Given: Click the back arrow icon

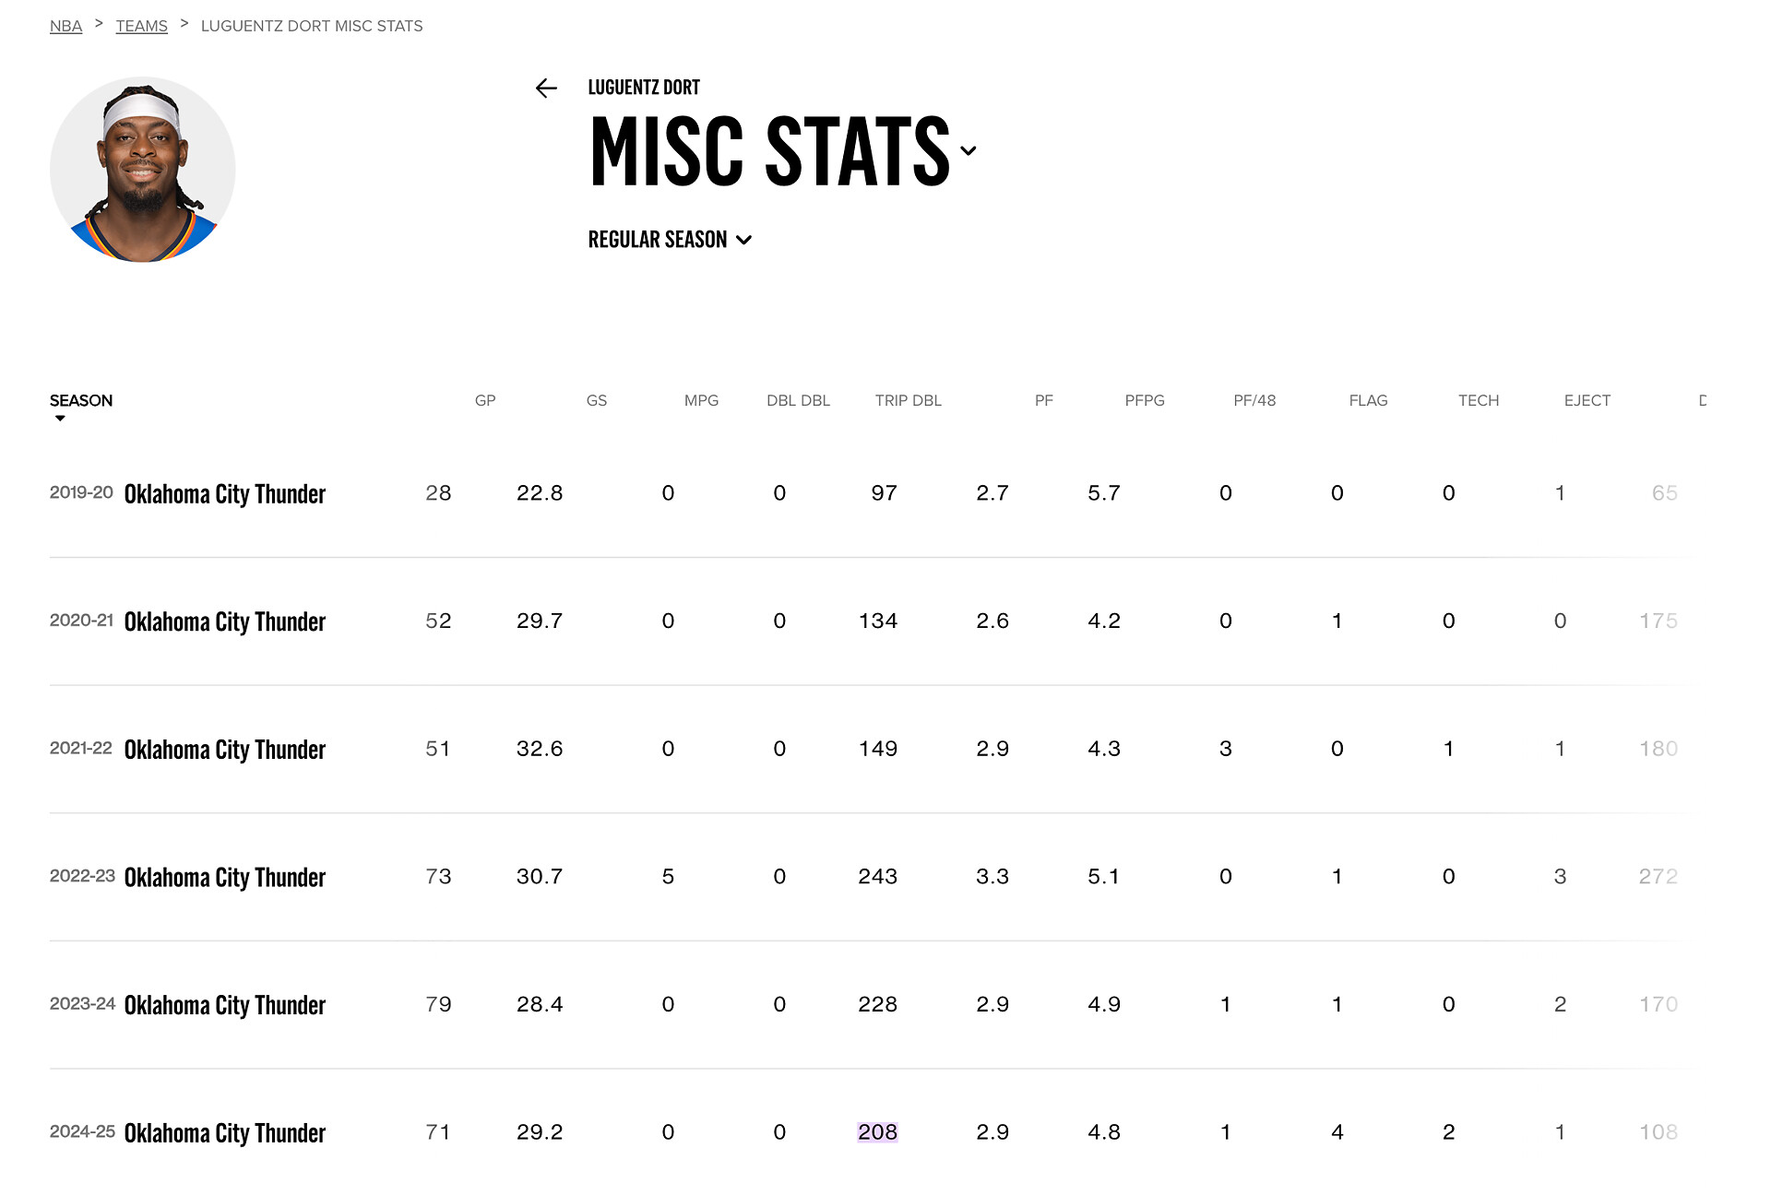Looking at the screenshot, I should click(x=546, y=89).
